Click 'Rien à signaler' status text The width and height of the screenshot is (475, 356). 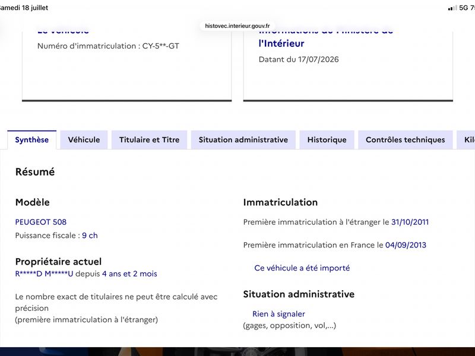278,314
